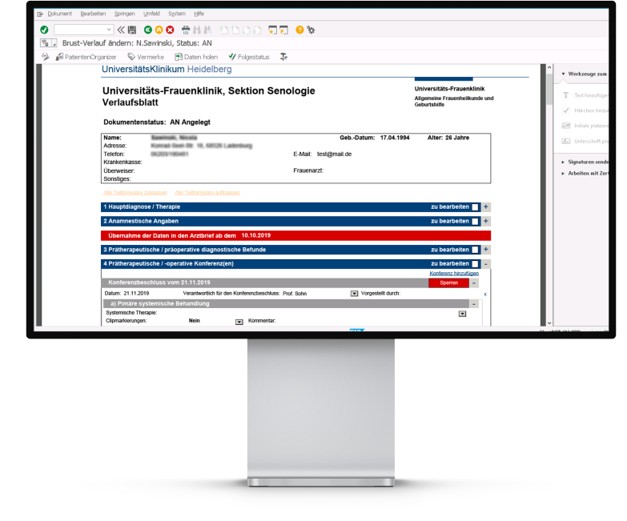Open the Umfeld menu
Viewport: 627px width, 521px height.
click(x=151, y=14)
